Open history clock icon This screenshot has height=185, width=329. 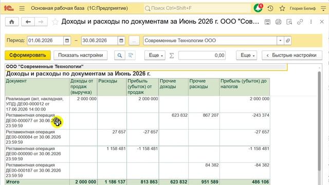[270, 8]
